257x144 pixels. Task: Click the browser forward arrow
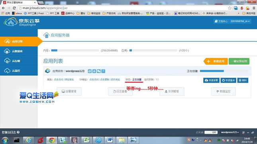click(x=9, y=8)
